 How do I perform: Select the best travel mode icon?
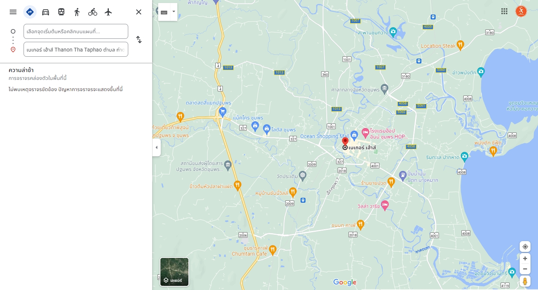click(30, 12)
